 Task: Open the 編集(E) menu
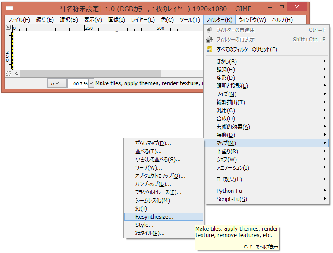(45, 20)
